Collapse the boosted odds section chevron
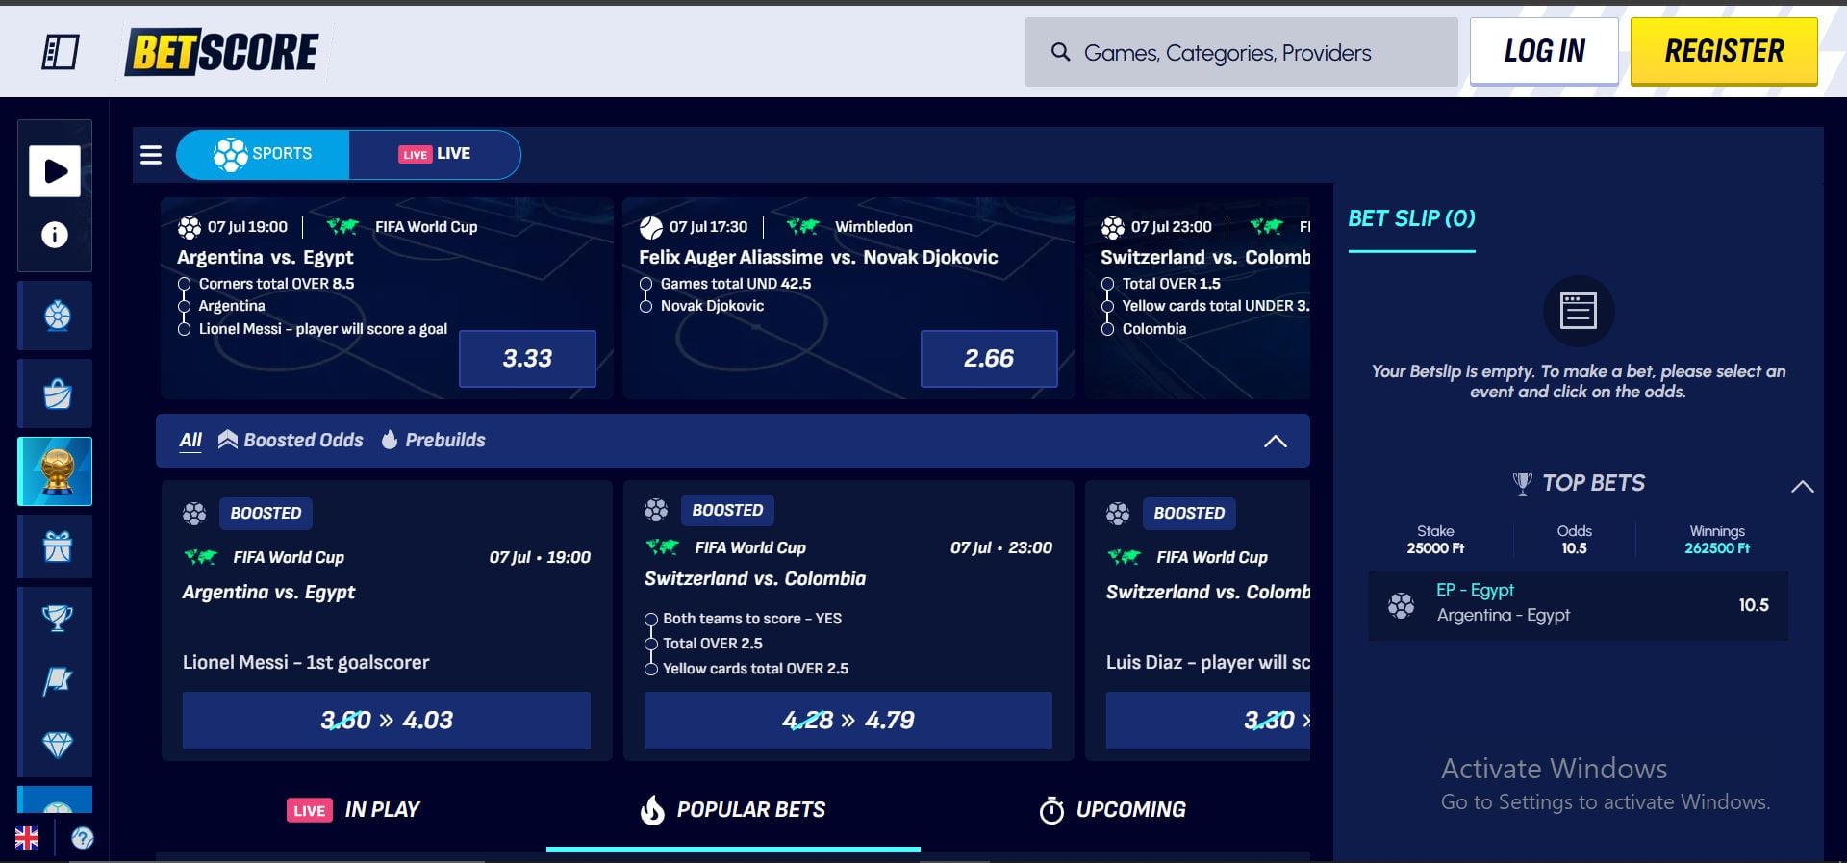Viewport: 1847px width, 863px height. pos(1275,441)
